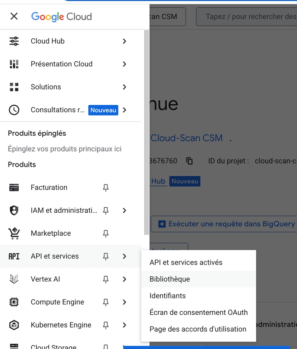The height and width of the screenshot is (349, 297).
Task: Click the Vertex AI icon
Action: pos(14,279)
